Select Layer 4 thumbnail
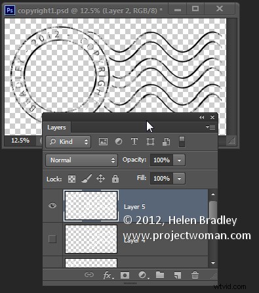 (91, 239)
